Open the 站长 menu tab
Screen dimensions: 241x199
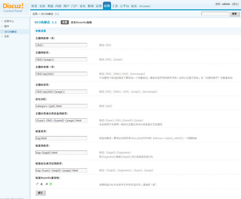point(134,6)
